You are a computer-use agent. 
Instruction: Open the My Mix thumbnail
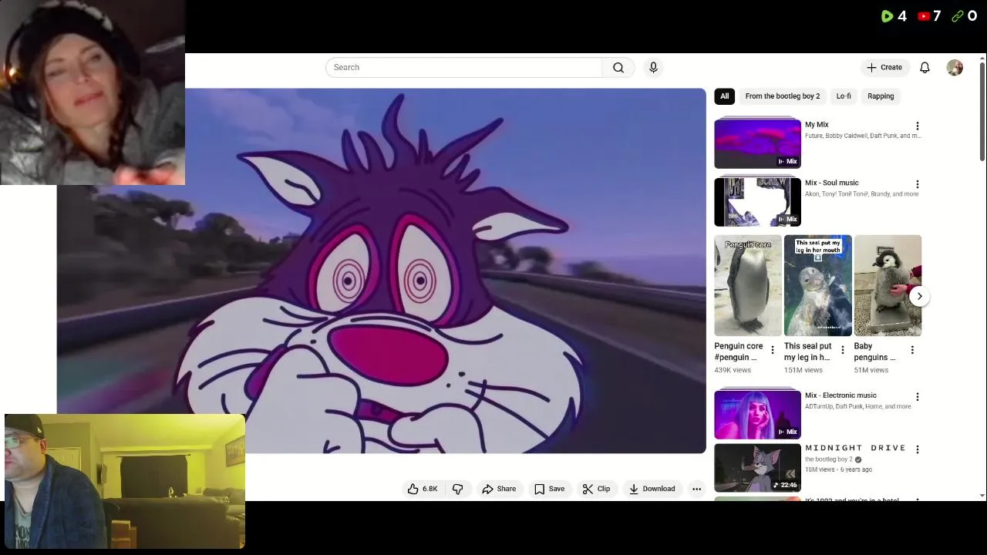pyautogui.click(x=757, y=143)
